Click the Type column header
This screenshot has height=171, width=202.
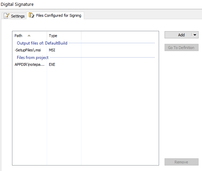pyautogui.click(x=64, y=36)
